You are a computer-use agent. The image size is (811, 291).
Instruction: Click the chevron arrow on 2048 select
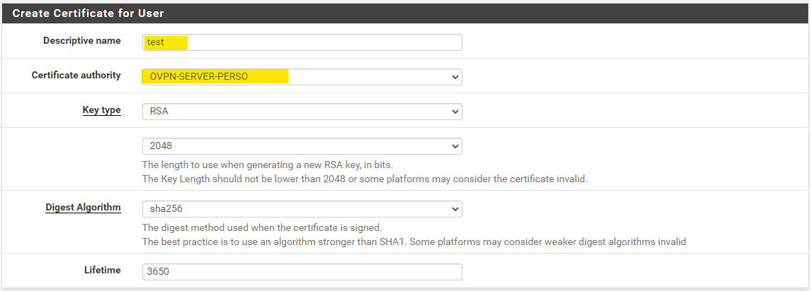454,145
